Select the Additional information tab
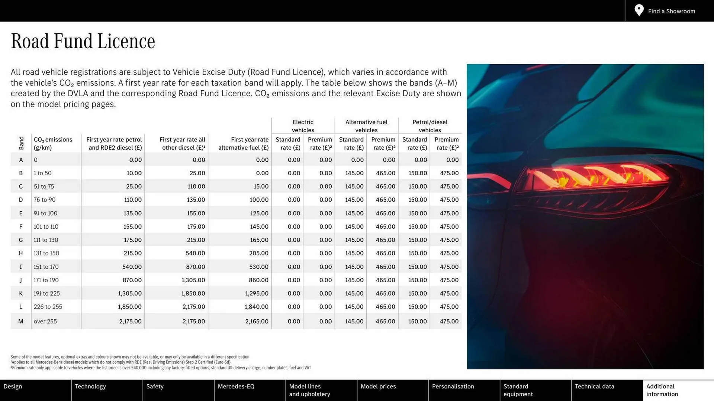 pyautogui.click(x=661, y=390)
